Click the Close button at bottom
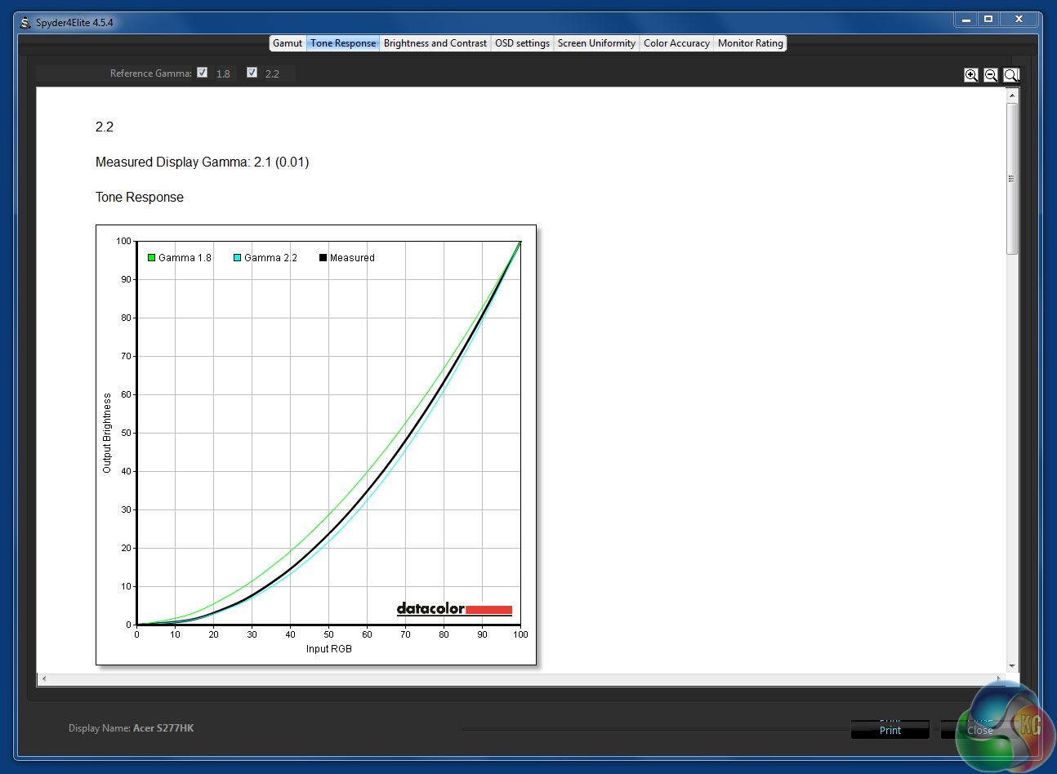Viewport: 1057px width, 774px height. pos(979,730)
